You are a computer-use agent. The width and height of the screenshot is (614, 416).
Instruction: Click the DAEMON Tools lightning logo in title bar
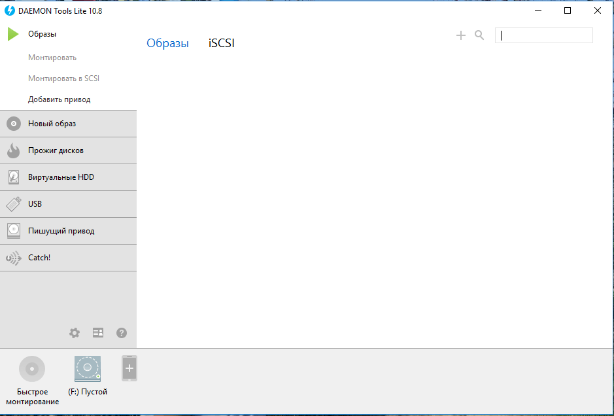click(x=10, y=10)
